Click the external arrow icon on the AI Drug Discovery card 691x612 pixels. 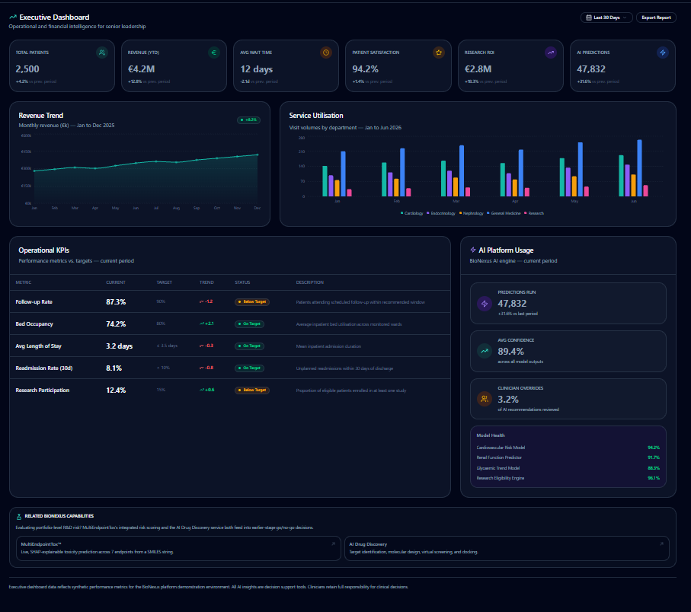(661, 544)
